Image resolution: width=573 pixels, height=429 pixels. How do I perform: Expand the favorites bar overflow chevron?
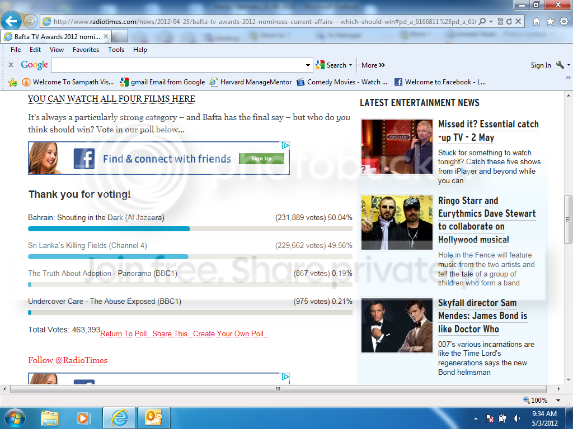[569, 77]
